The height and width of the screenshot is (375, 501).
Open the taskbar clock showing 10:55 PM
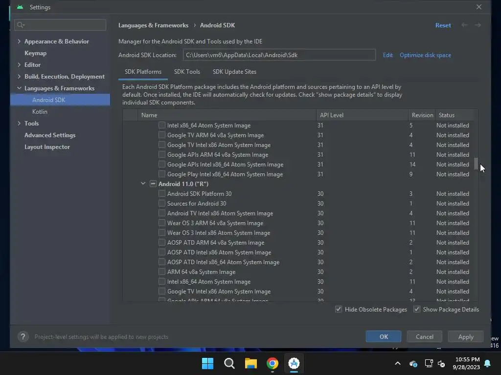point(466,363)
